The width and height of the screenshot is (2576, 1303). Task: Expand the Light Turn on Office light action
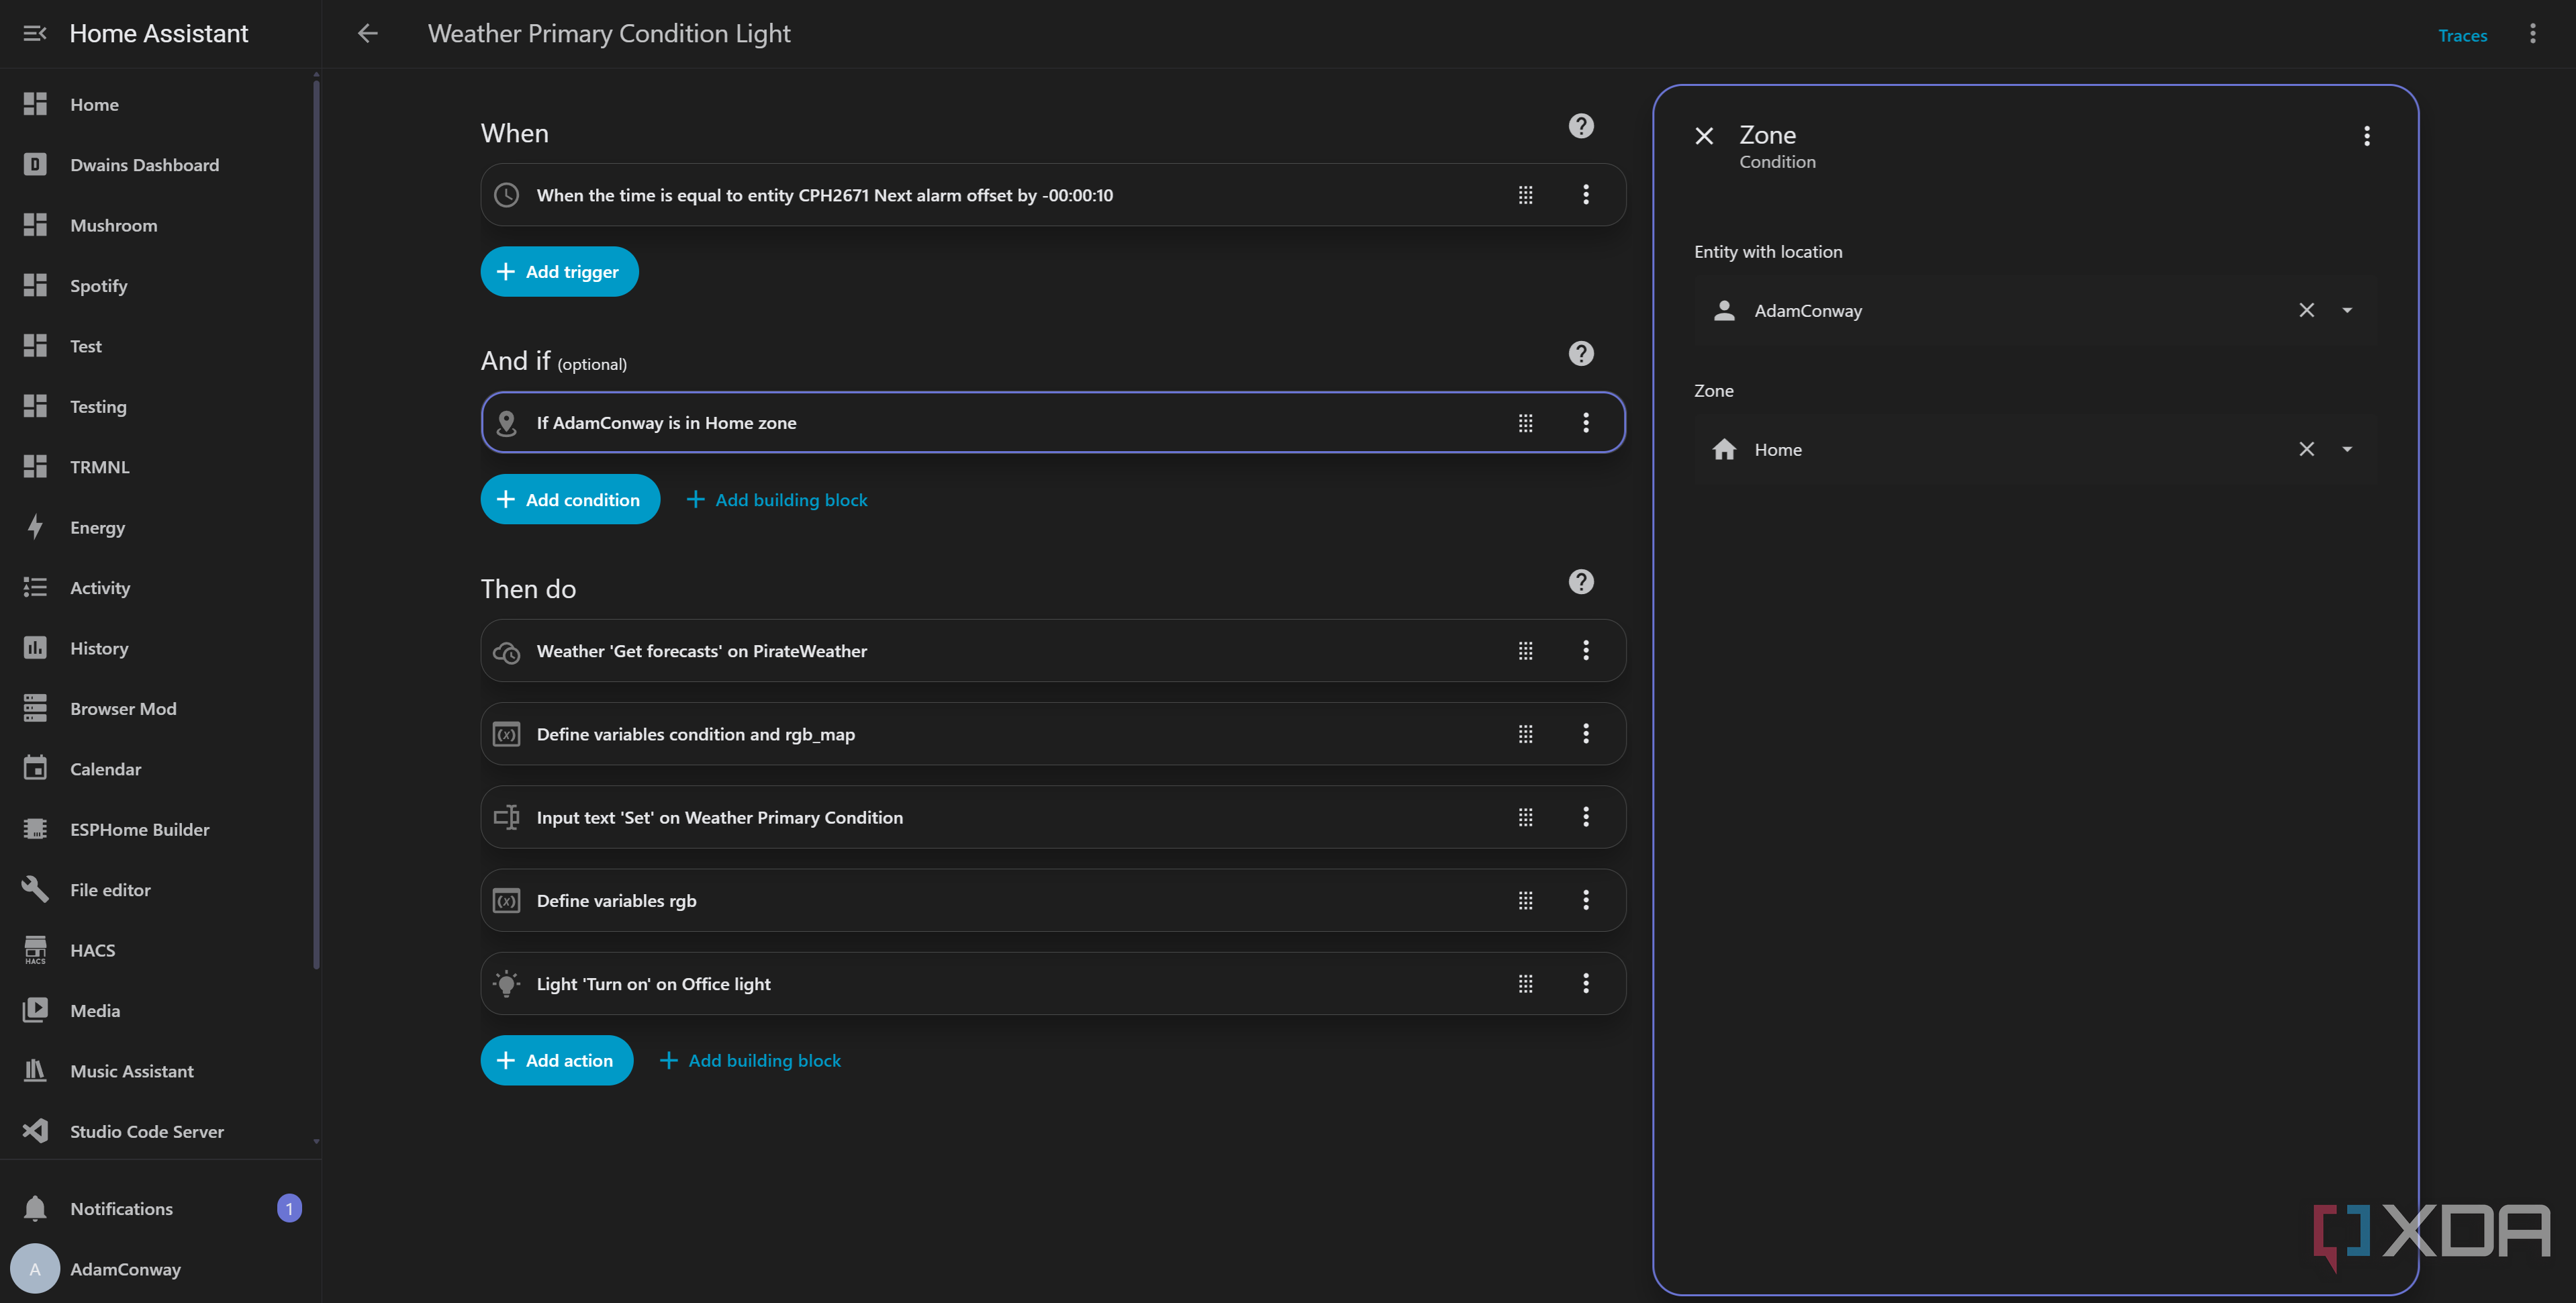click(x=1053, y=984)
